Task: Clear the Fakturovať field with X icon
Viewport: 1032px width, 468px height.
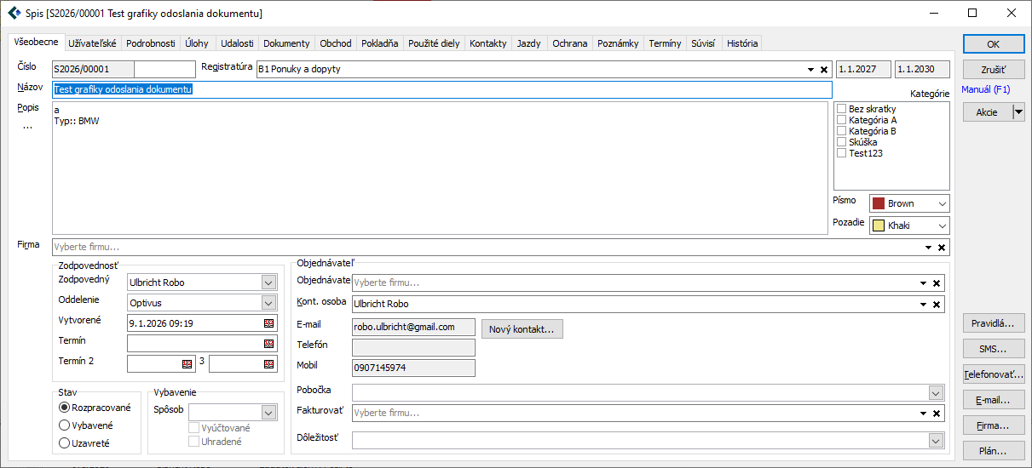Action: pyautogui.click(x=936, y=414)
